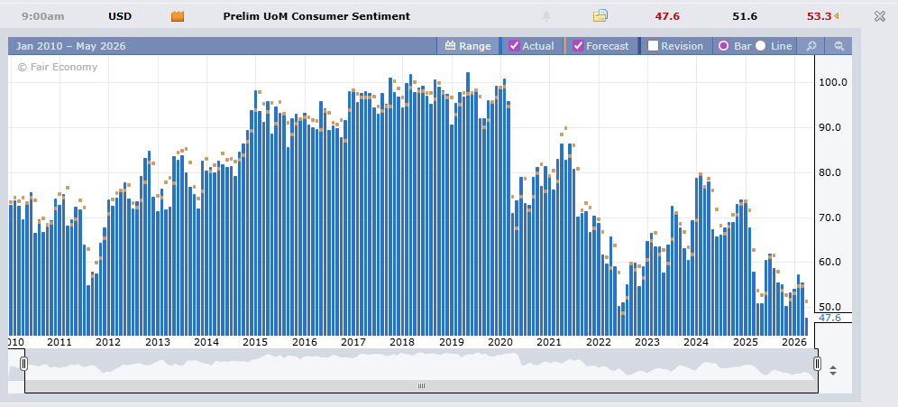Click the 2020 label on the x-axis
Image resolution: width=898 pixels, height=407 pixels.
point(500,342)
